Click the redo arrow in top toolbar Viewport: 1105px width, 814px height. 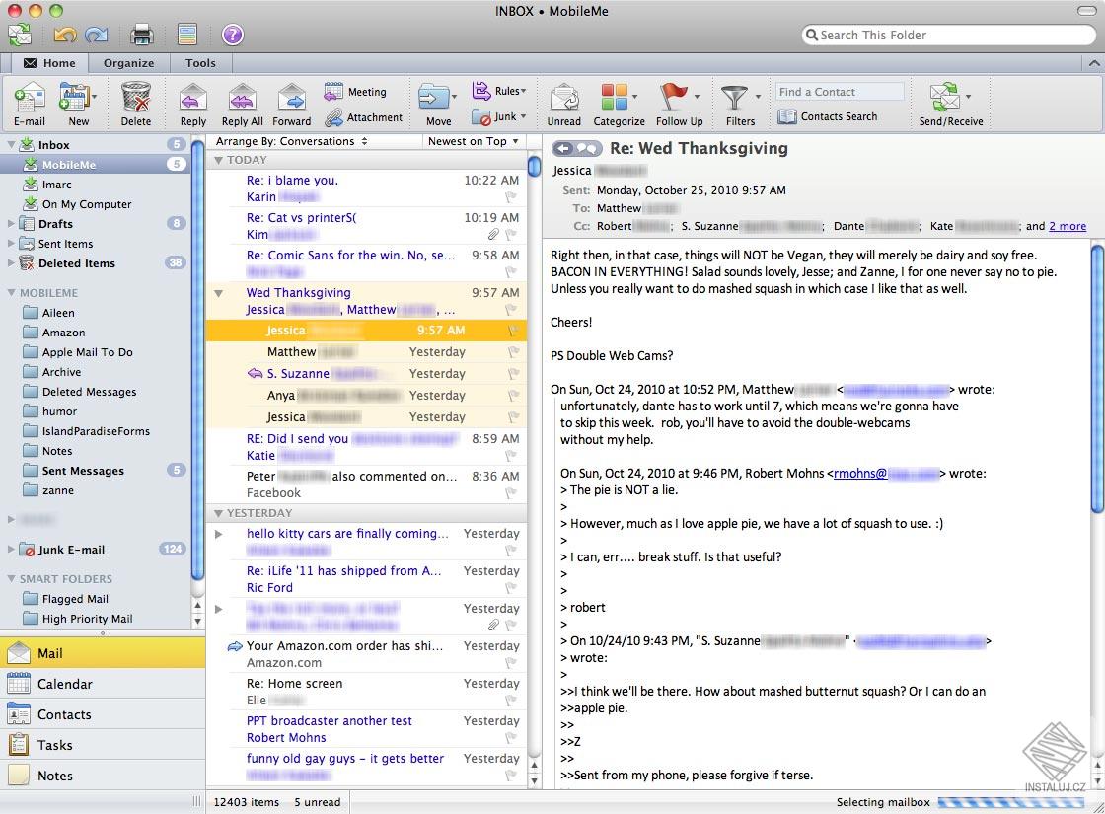96,34
